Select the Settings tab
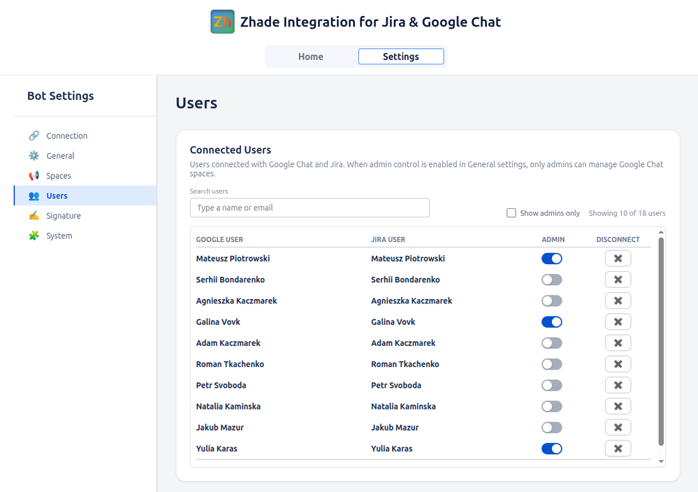698x492 pixels. [401, 57]
